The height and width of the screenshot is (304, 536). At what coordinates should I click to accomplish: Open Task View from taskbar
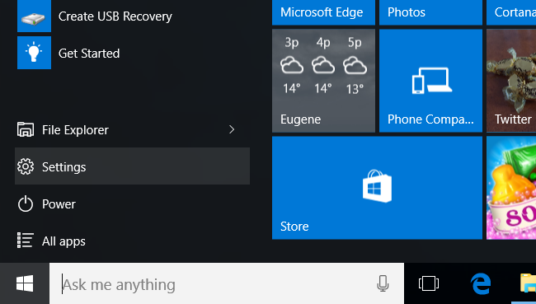428,283
